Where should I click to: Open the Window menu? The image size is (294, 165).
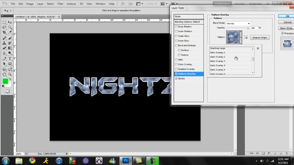coord(101,4)
